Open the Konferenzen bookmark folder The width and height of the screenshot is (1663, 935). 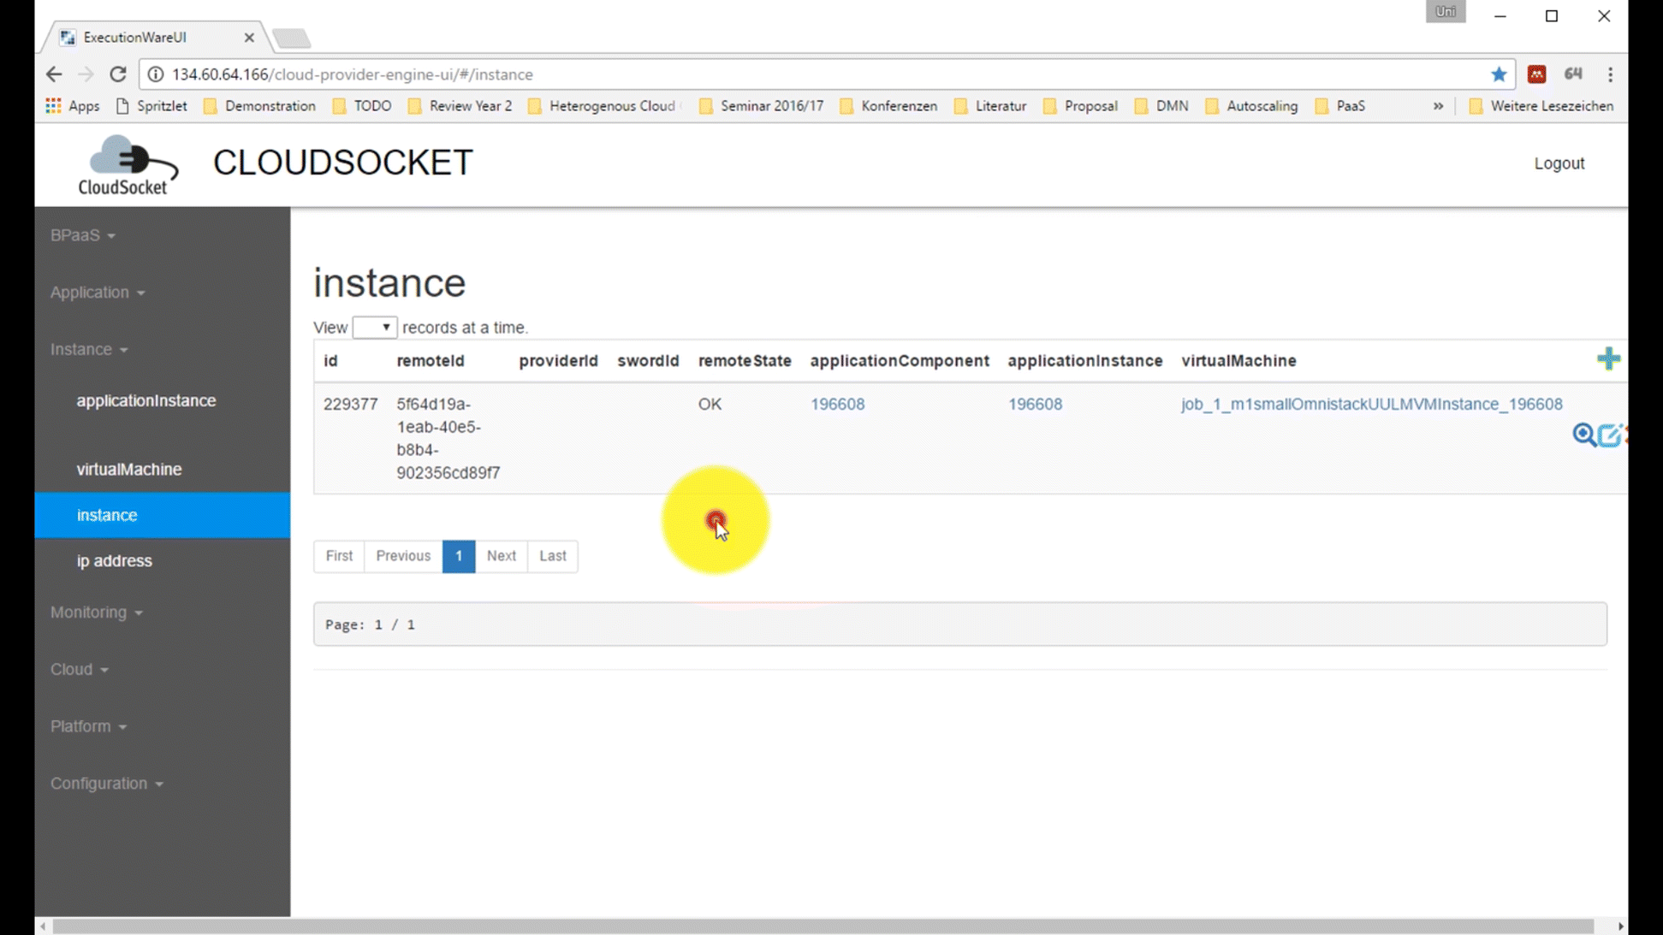(888, 106)
